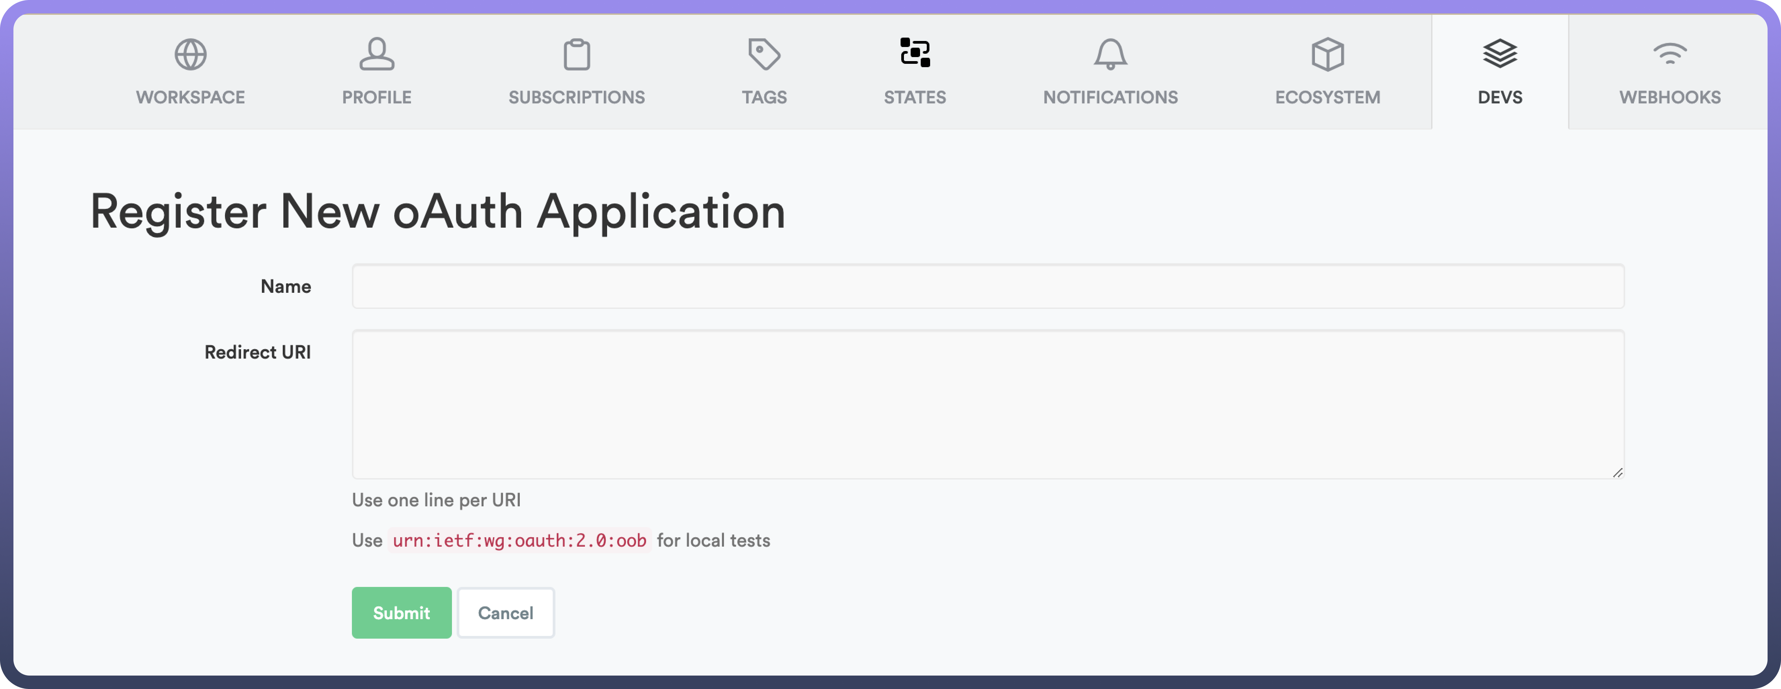Switch to the SUBSCRIPTIONS tab label

pos(577,97)
